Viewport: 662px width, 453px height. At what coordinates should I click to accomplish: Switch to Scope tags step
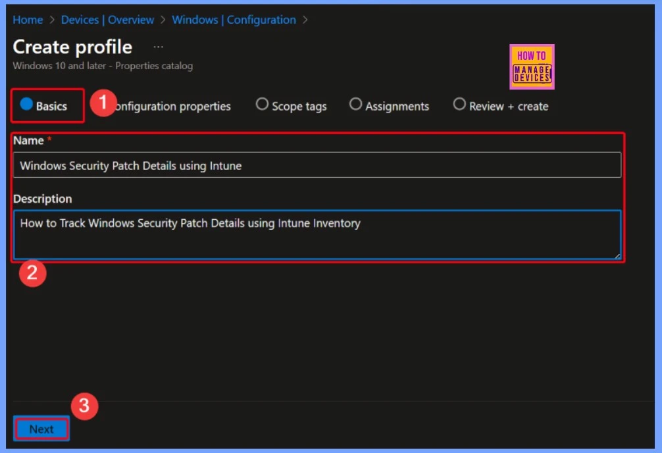click(x=292, y=106)
